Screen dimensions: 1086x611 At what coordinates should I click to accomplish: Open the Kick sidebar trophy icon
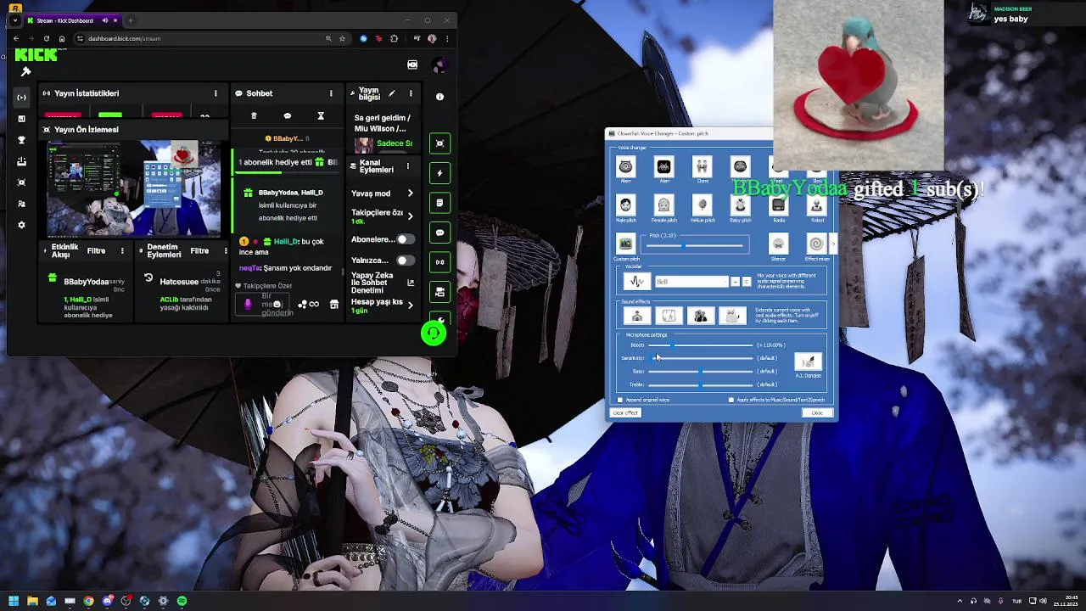tap(21, 140)
